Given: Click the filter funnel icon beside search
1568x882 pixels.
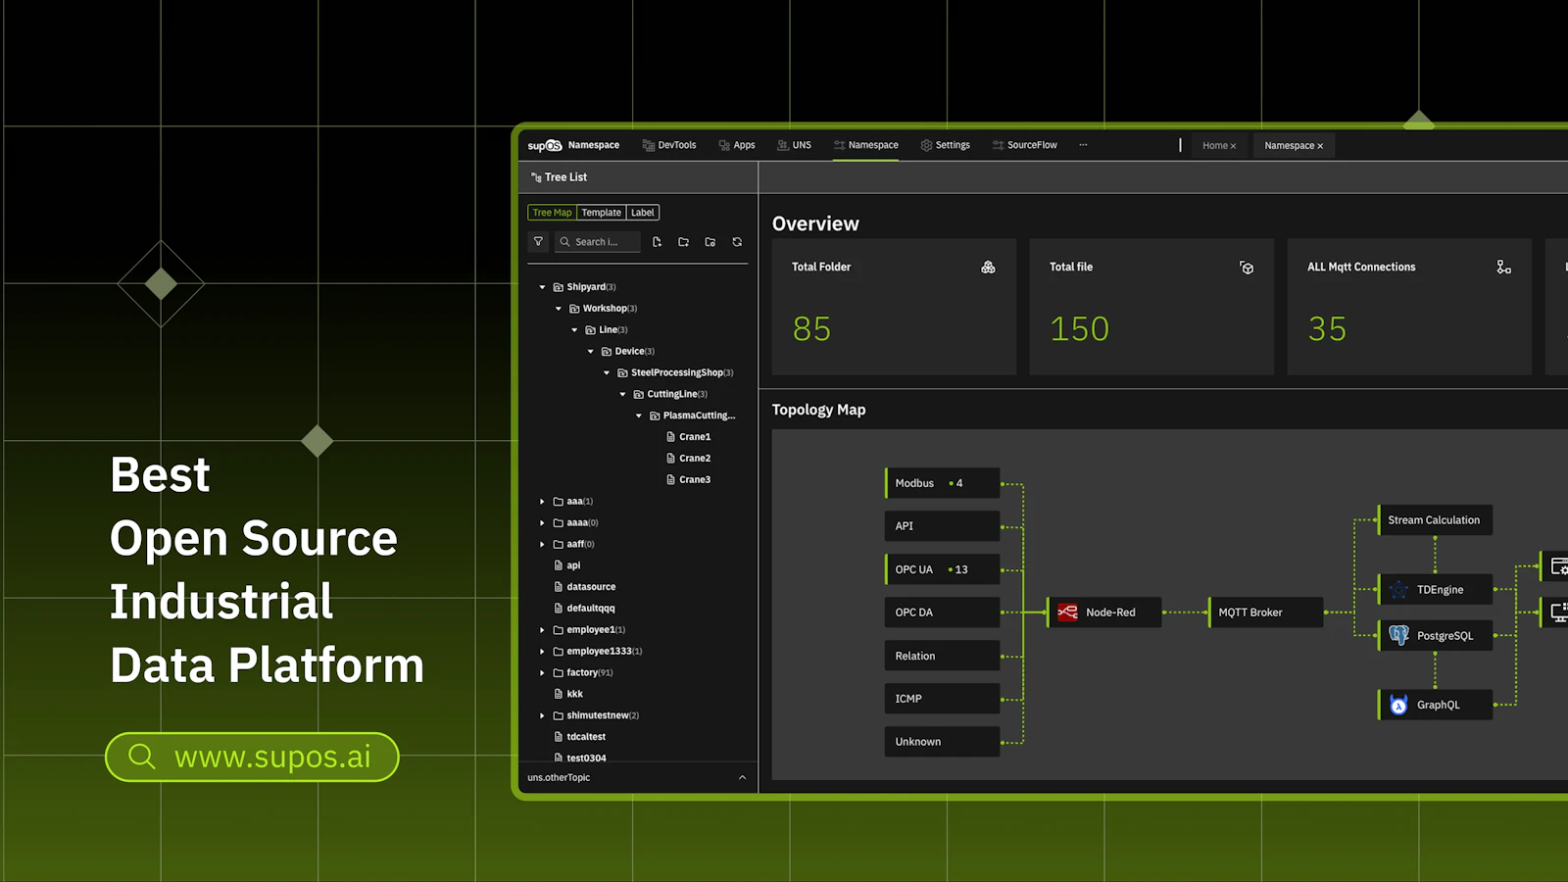Looking at the screenshot, I should pos(538,241).
